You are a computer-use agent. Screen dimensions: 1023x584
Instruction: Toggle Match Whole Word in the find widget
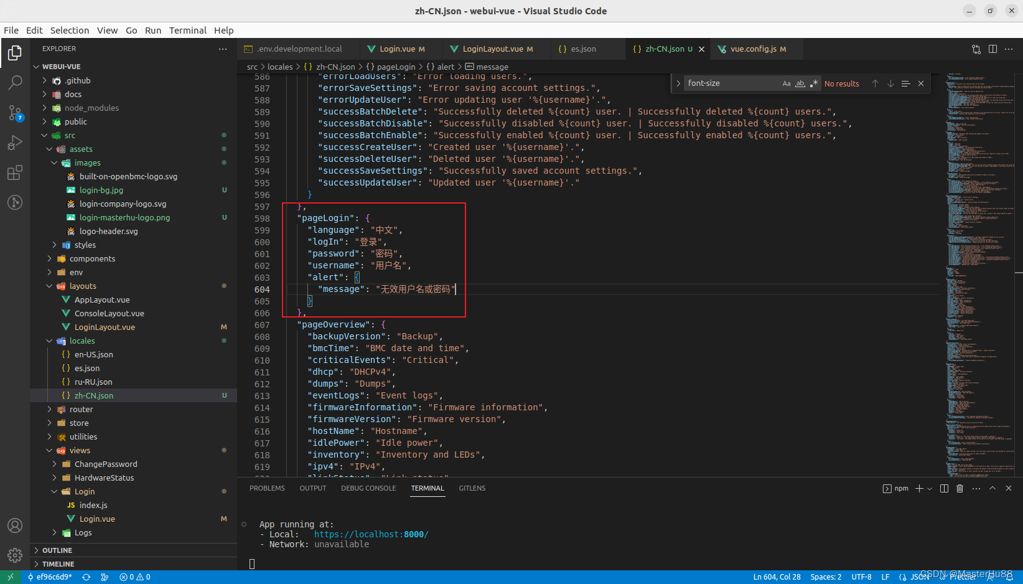(800, 83)
